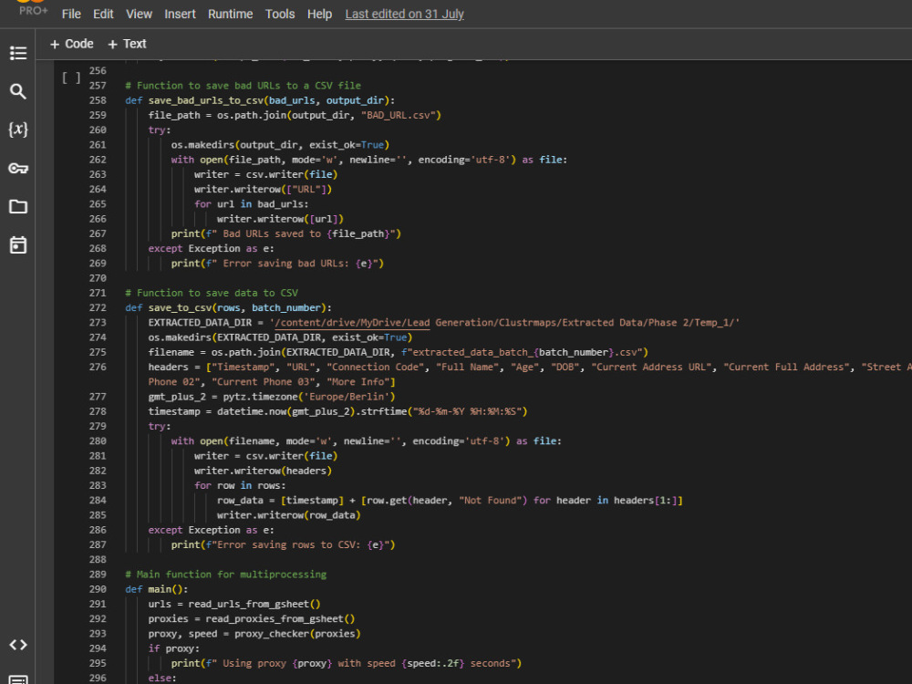Click the strftime format string on line 278
Viewport: 912px width, 684px height.
tap(467, 412)
